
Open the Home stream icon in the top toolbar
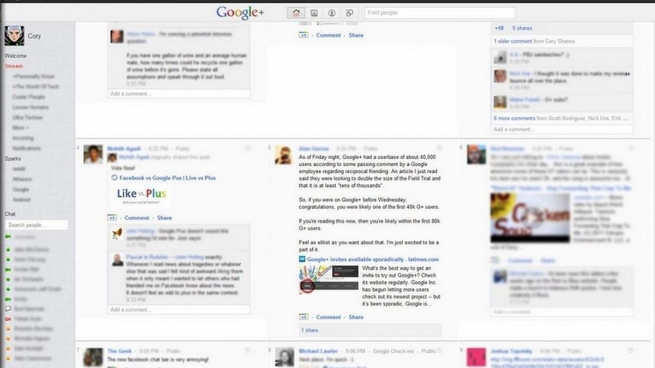[295, 12]
